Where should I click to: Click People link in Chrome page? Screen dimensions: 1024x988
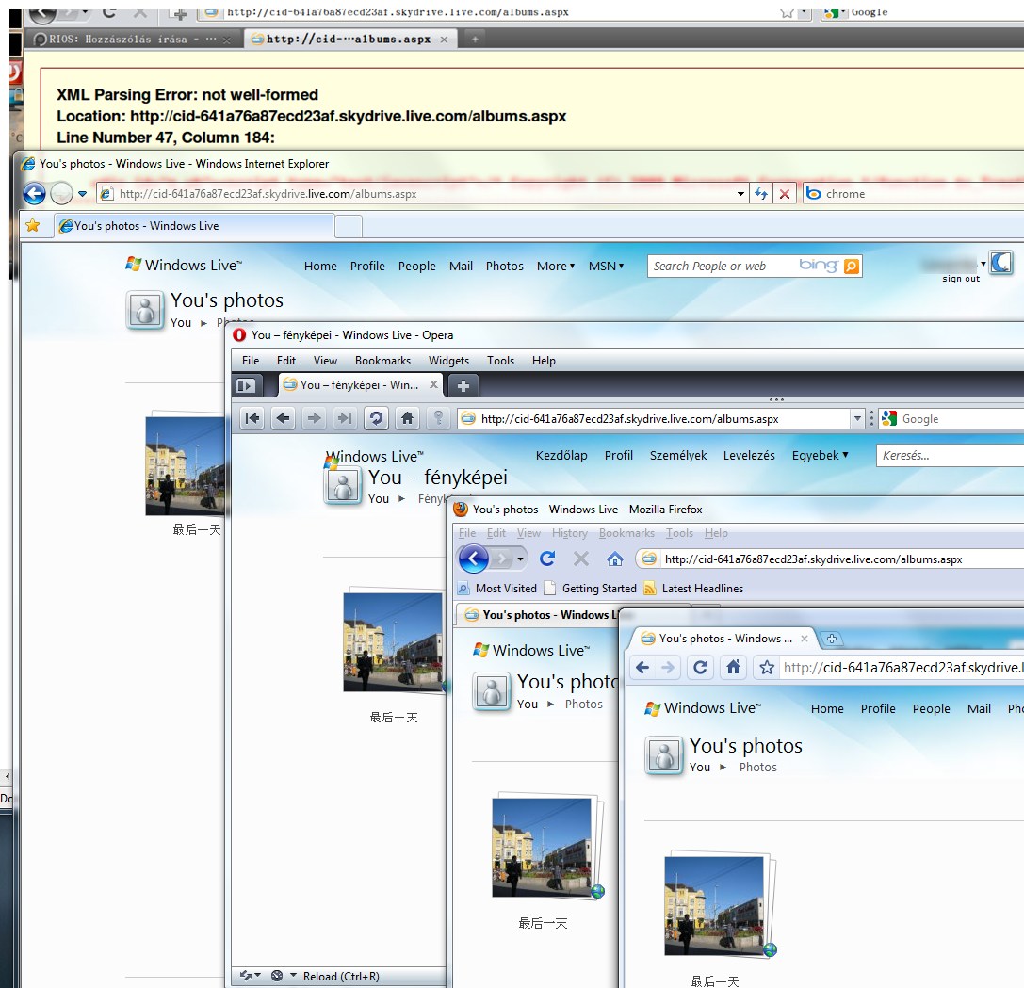tap(932, 708)
